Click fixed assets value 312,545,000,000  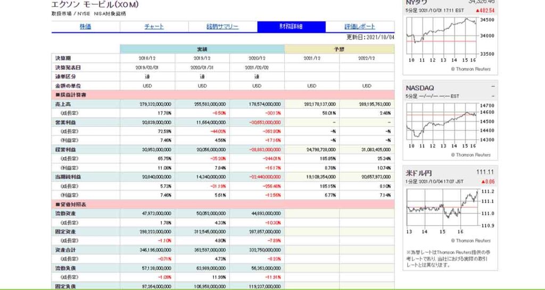click(209, 232)
